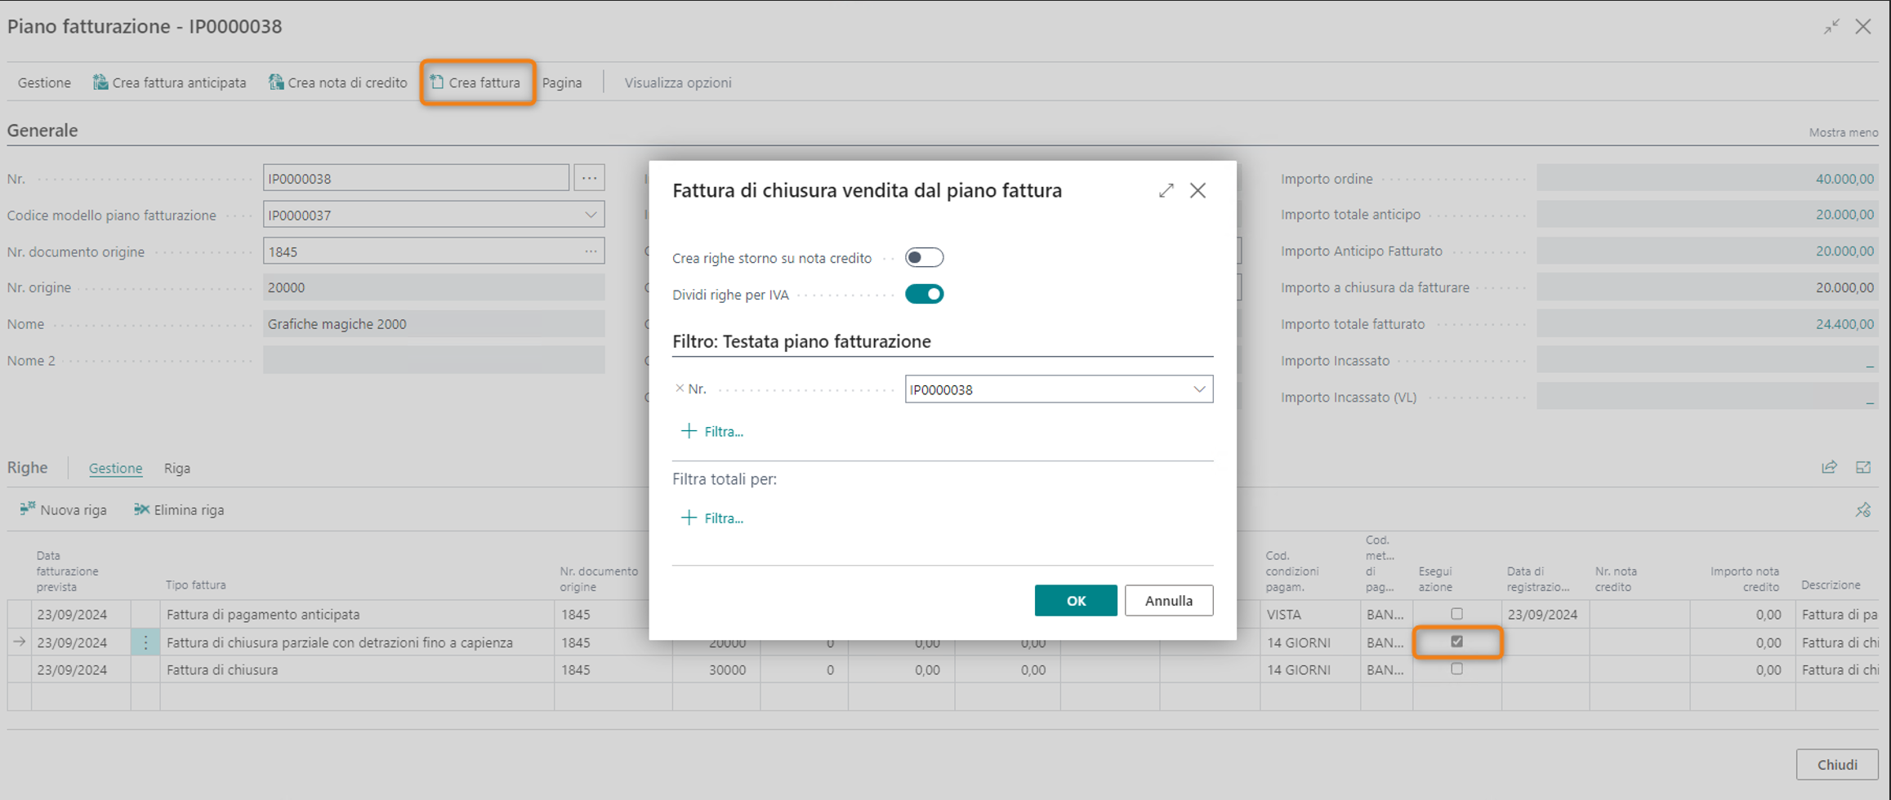
Task: Uncheck Esegui azione for chiusura parziale row
Action: [x=1456, y=642]
